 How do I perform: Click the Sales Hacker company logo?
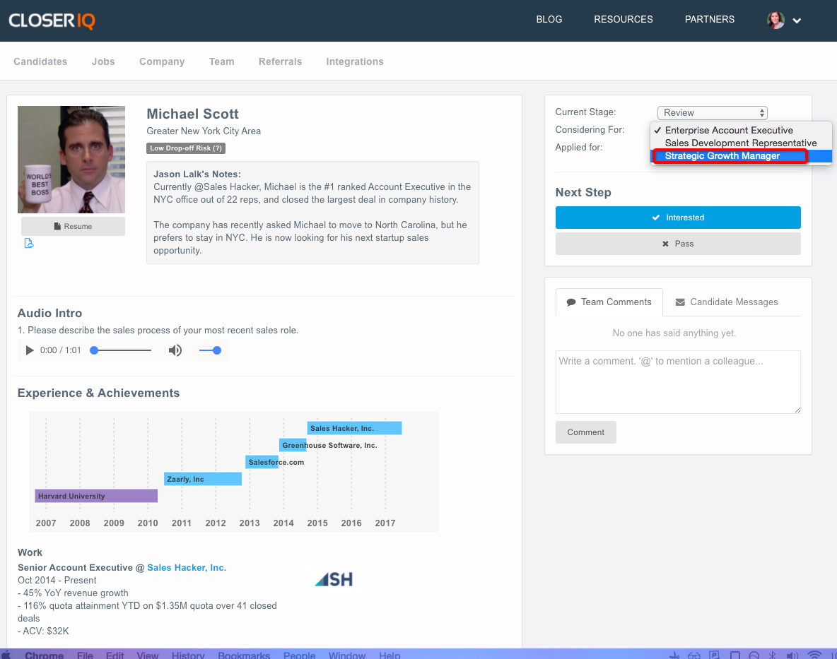tap(334, 580)
